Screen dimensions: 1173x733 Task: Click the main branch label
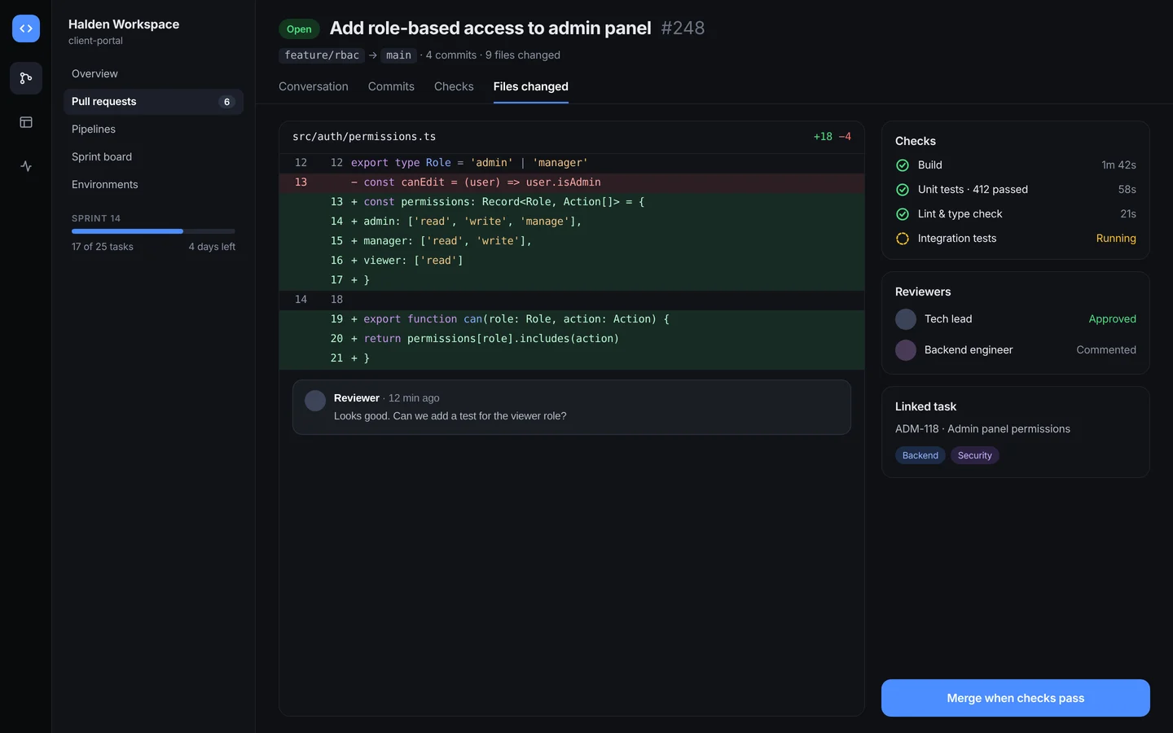pos(398,55)
